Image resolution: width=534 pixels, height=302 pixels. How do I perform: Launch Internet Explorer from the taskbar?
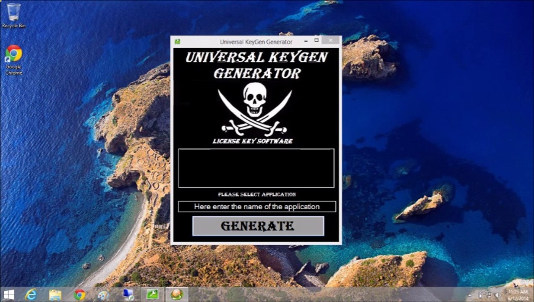31,295
